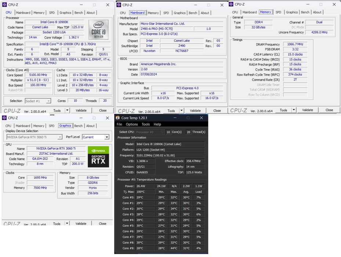The height and width of the screenshot is (257, 341).
Task: Click the GPU memory vendor Hynix value
Action: (93, 188)
